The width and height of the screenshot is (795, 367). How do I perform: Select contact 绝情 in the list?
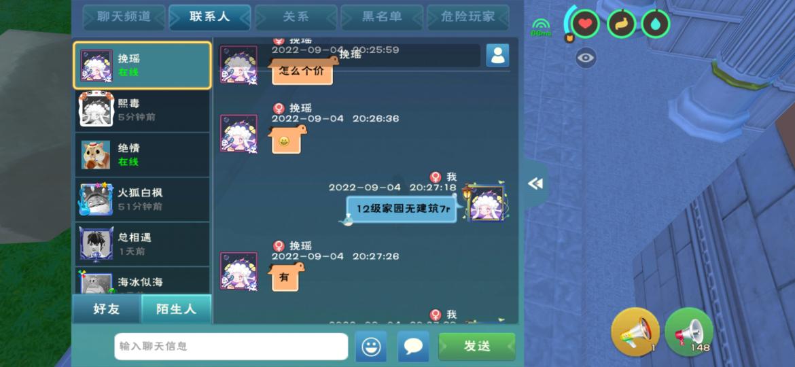[x=142, y=154]
